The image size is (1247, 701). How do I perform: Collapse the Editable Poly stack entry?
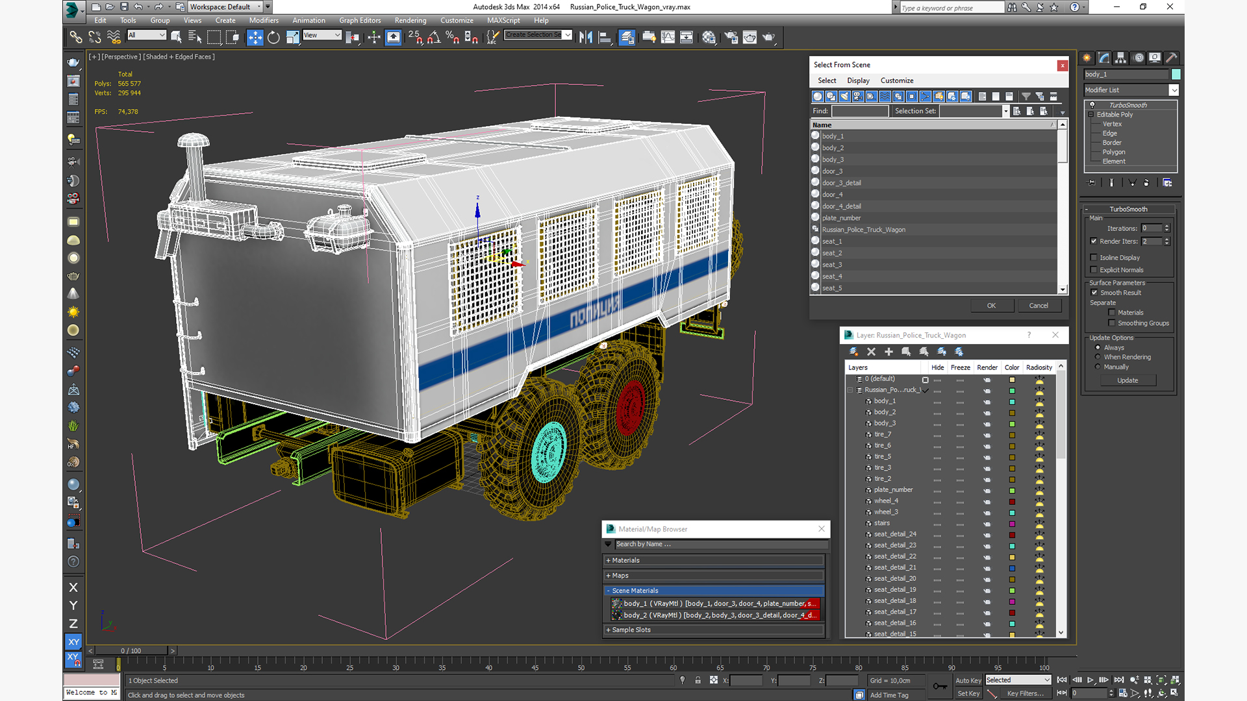tap(1091, 115)
